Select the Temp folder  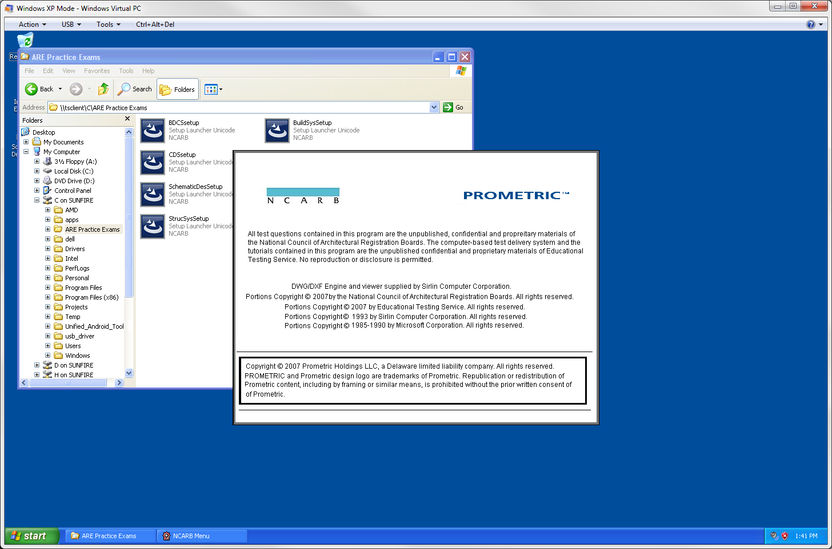coord(73,317)
